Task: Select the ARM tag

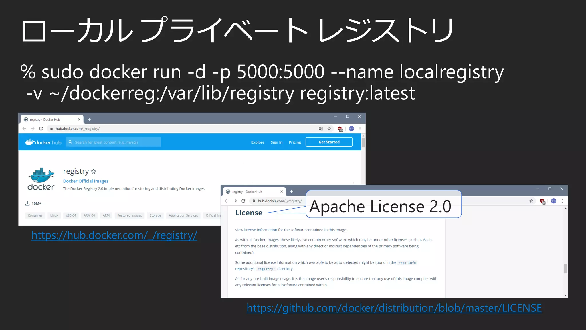Action: (x=106, y=215)
